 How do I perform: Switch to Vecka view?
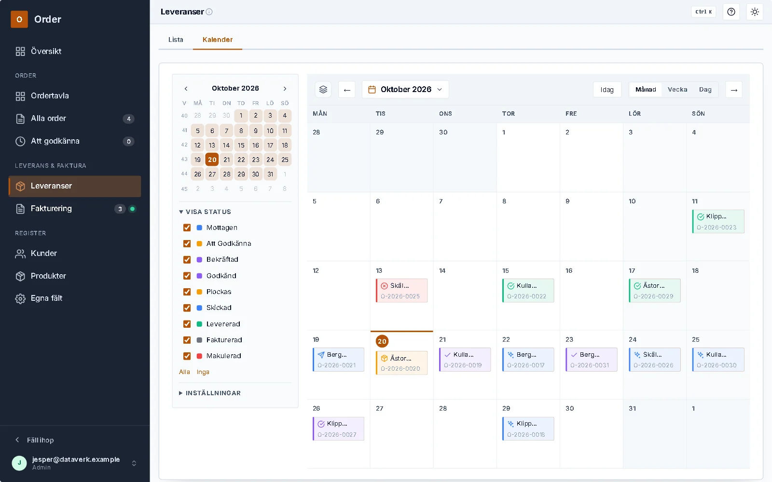tap(677, 90)
